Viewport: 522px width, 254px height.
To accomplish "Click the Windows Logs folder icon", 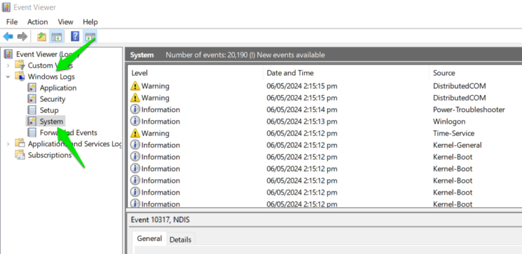I will [20, 76].
